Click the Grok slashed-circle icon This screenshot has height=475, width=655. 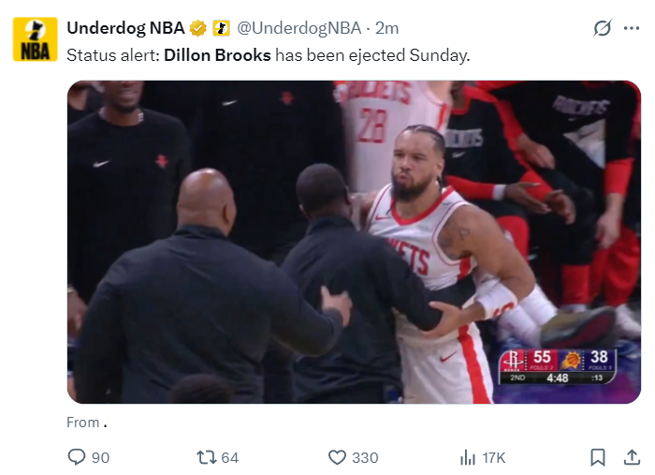pyautogui.click(x=603, y=28)
